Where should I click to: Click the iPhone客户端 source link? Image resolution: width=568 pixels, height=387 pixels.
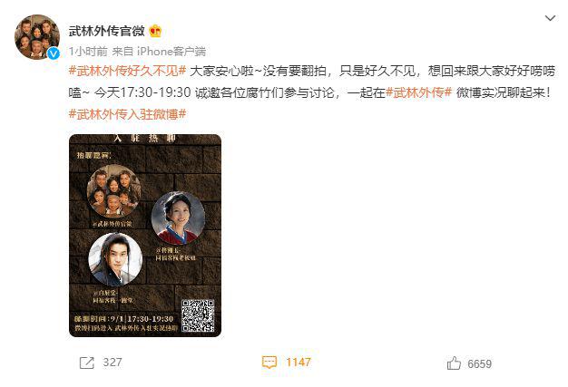(171, 52)
